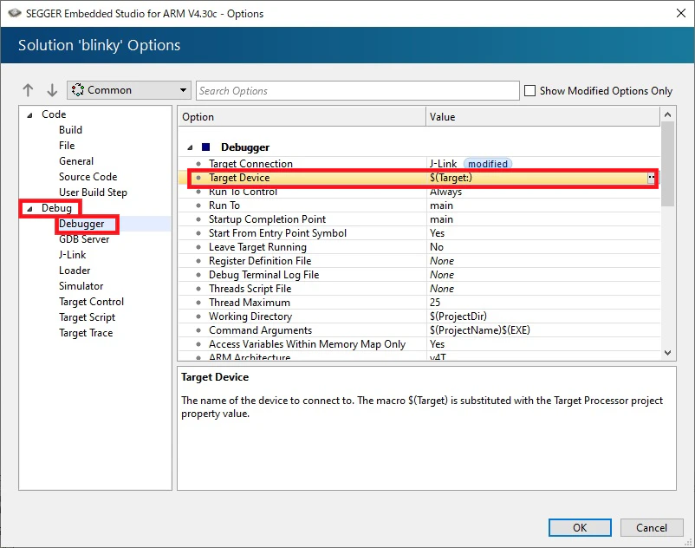The width and height of the screenshot is (695, 548).
Task: Confirm with the OK button
Action: 580,527
